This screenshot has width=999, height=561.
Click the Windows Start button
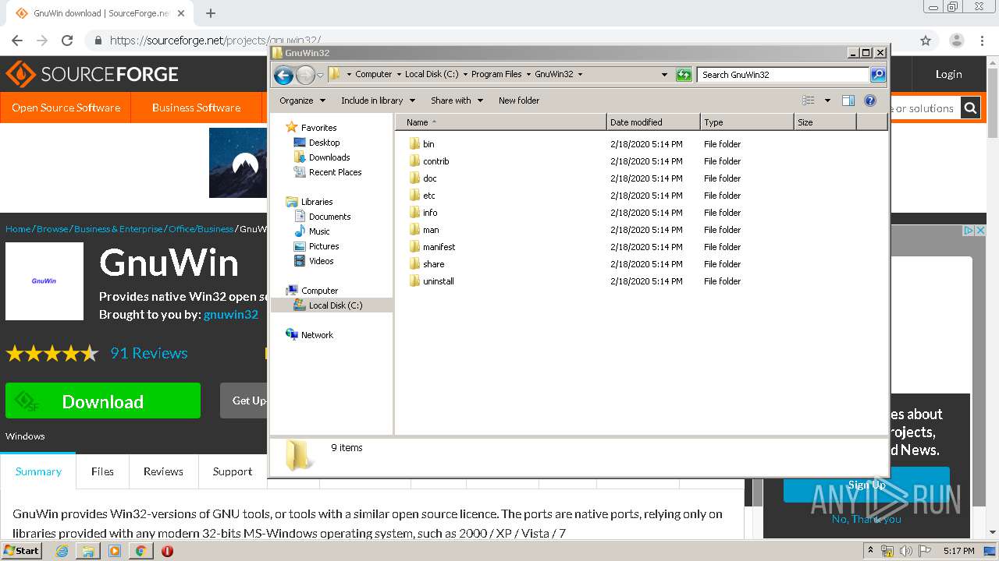[21, 551]
